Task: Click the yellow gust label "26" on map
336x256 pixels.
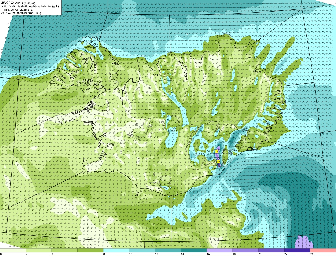Action: [x=217, y=151]
